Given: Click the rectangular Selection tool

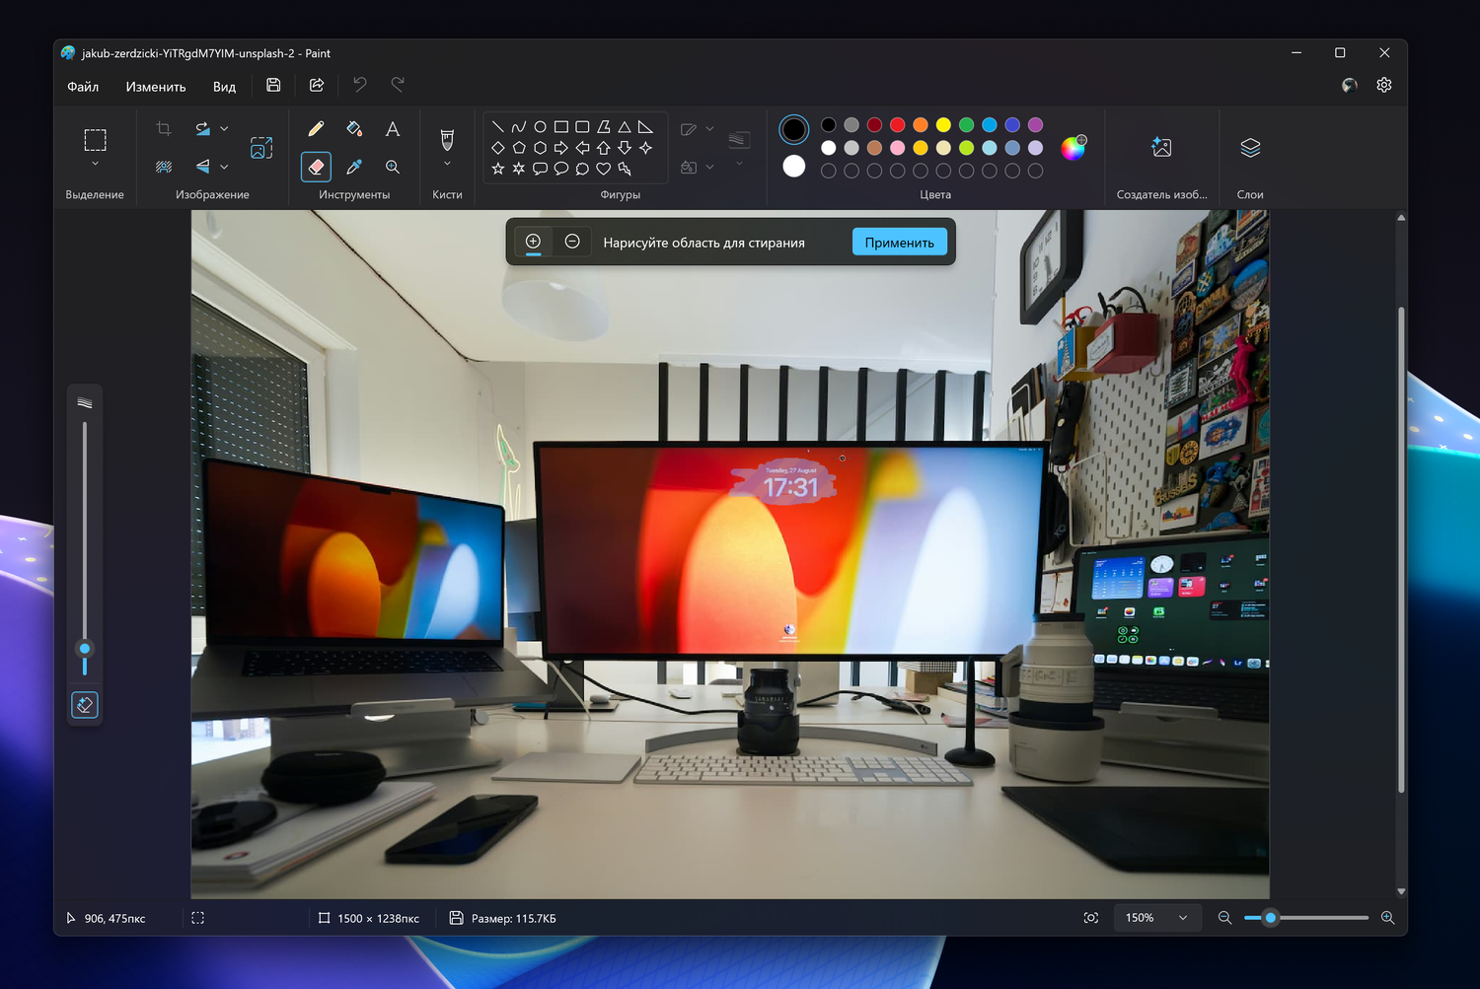Looking at the screenshot, I should [95, 140].
